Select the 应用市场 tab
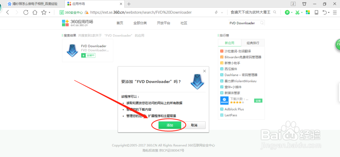The height and width of the screenshot is (157, 340). coord(94,4)
